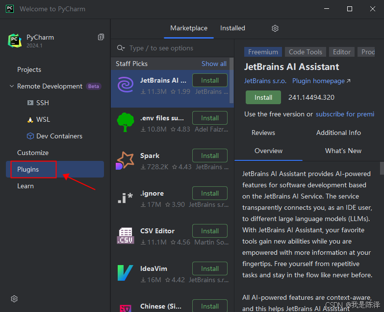The image size is (384, 312).
Task: Switch to the Installed tab
Action: coord(232,28)
